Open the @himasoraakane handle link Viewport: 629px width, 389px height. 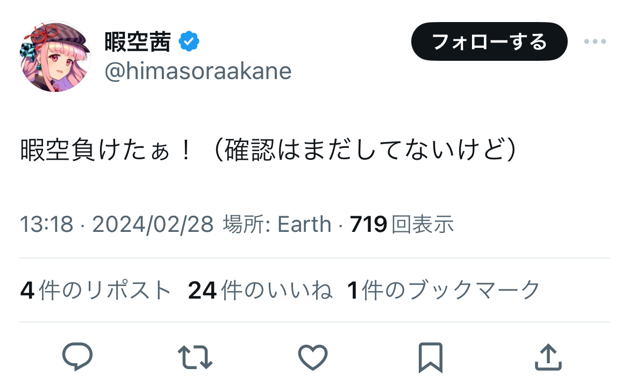tap(198, 71)
